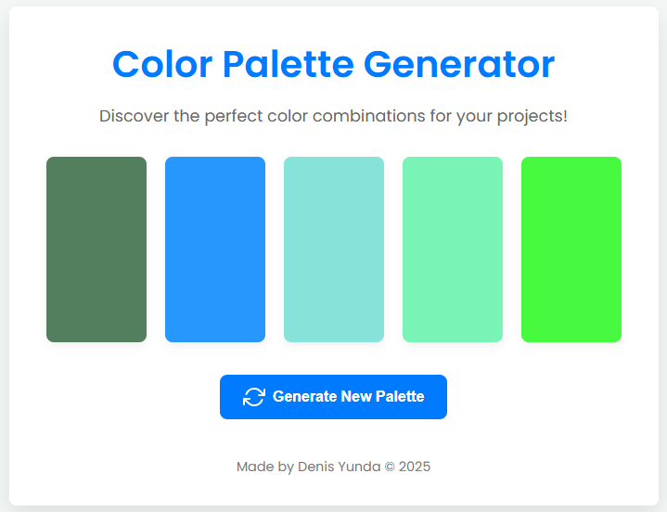The image size is (667, 512).
Task: Copy the first swatch in the palette
Action: (x=96, y=250)
